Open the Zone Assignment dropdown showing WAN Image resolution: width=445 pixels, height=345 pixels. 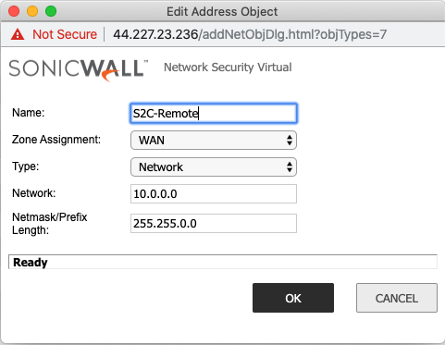click(x=214, y=141)
